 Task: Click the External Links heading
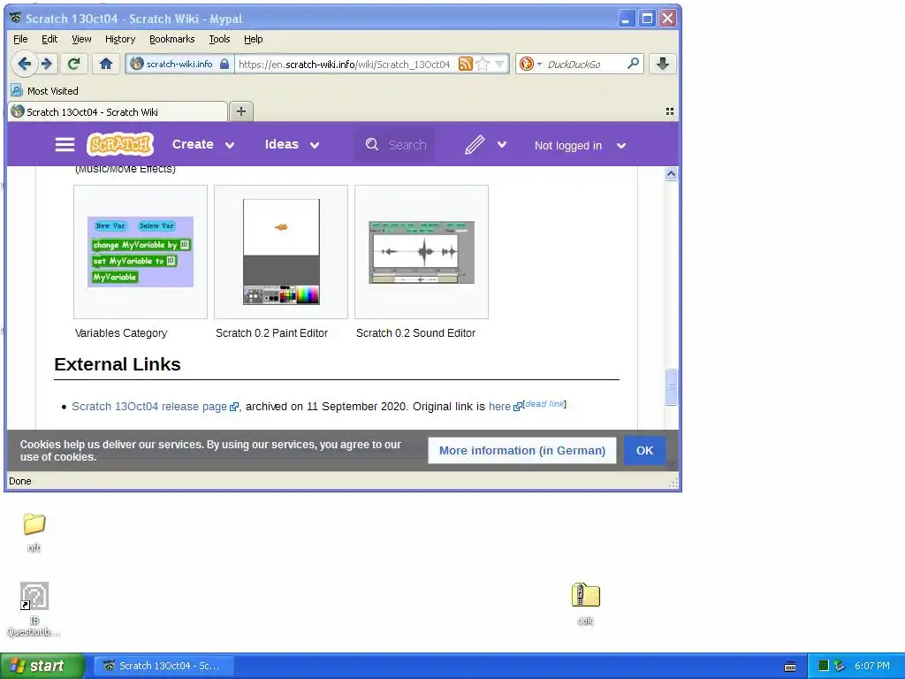[118, 364]
